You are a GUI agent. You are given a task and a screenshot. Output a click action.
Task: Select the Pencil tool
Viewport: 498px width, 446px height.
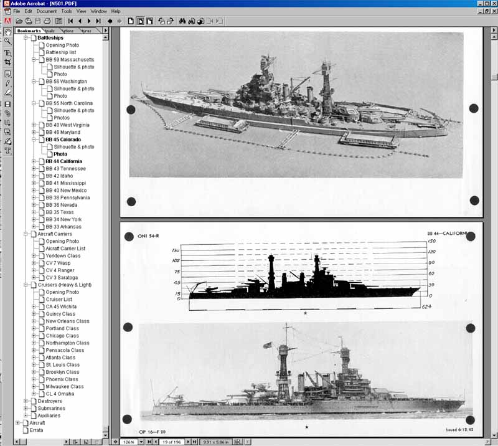[x=7, y=83]
